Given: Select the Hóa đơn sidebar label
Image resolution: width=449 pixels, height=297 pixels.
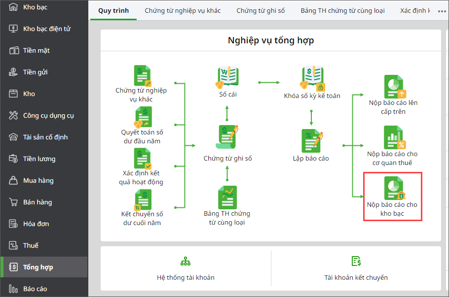Looking at the screenshot, I should tap(36, 224).
